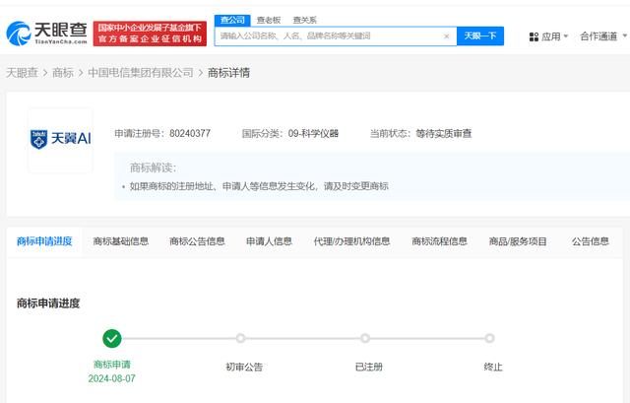Open the 商标基础信息 tab
Viewport: 630px width, 403px height.
pos(121,240)
